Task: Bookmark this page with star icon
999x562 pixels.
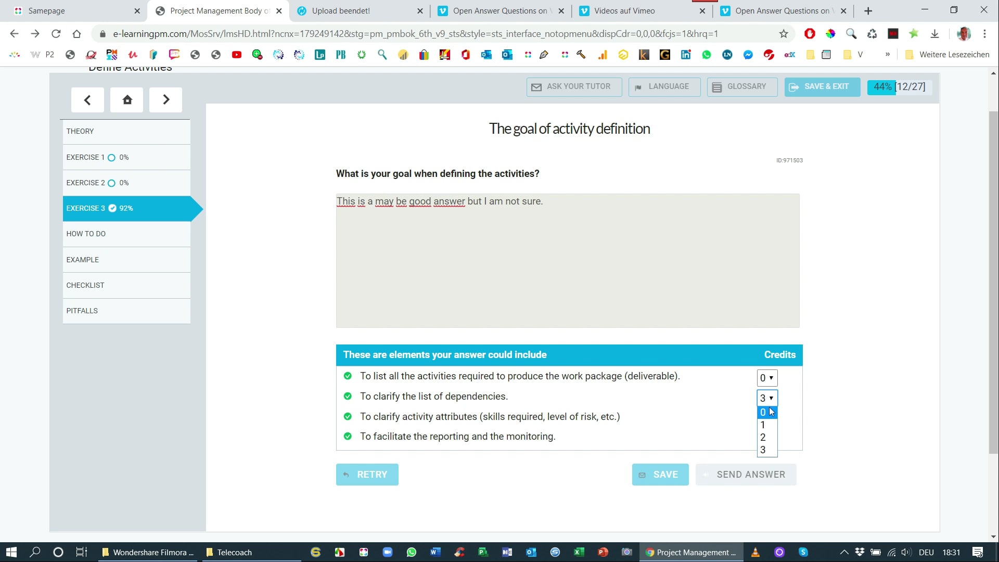Action: click(x=784, y=34)
